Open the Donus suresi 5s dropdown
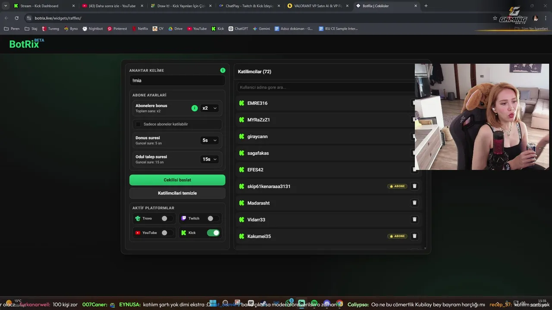Image resolution: width=552 pixels, height=310 pixels. [x=210, y=140]
